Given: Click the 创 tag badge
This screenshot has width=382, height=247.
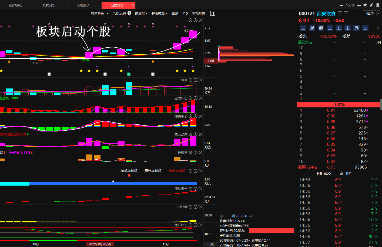Looking at the screenshot, I should point(321,28).
